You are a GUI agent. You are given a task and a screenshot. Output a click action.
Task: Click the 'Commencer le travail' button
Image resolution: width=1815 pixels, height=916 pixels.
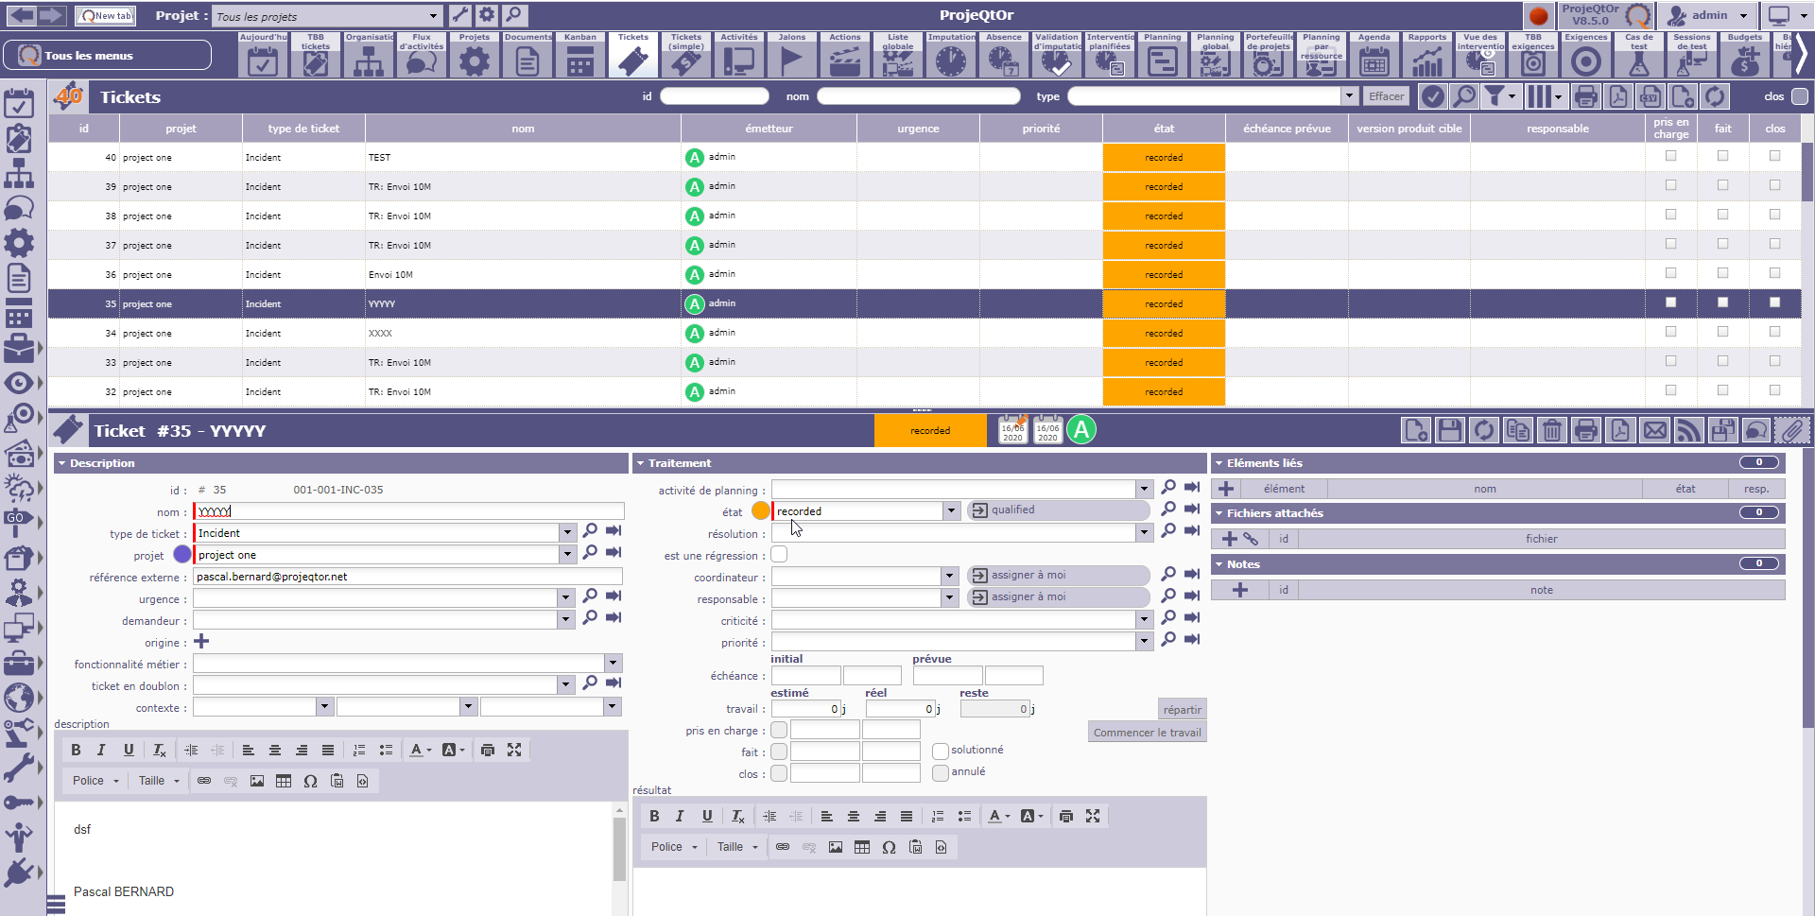1147,733
